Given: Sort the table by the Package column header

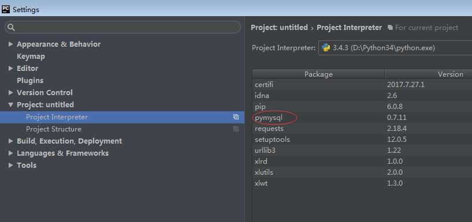Looking at the screenshot, I should tap(318, 74).
